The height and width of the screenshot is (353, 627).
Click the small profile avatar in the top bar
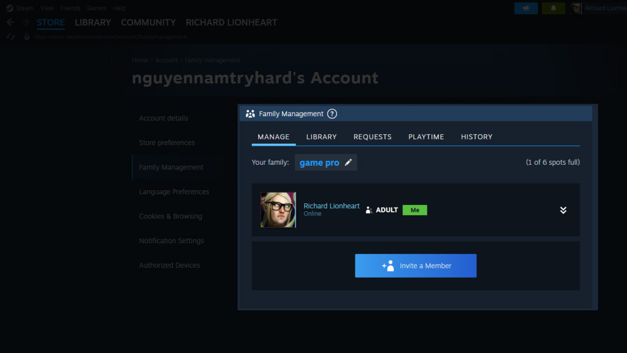pyautogui.click(x=576, y=8)
